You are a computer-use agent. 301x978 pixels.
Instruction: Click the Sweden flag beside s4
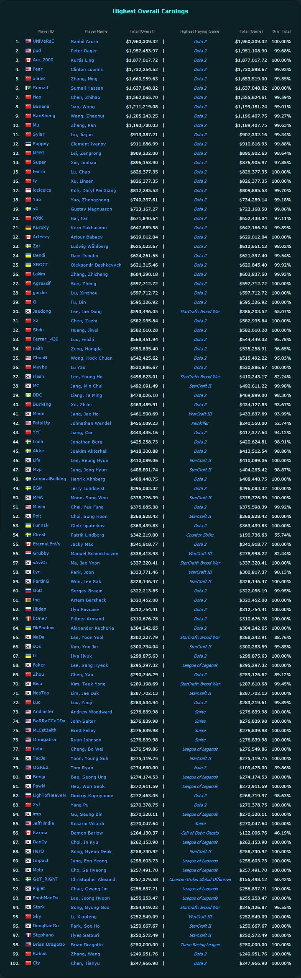coord(28,209)
